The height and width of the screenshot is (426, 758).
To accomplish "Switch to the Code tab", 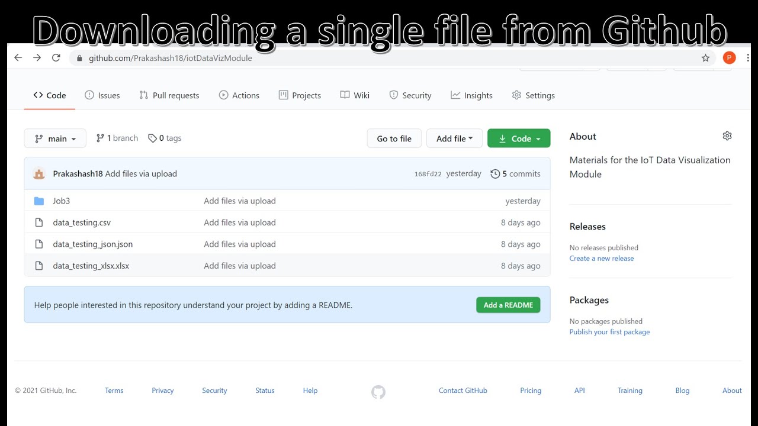I will (50, 95).
